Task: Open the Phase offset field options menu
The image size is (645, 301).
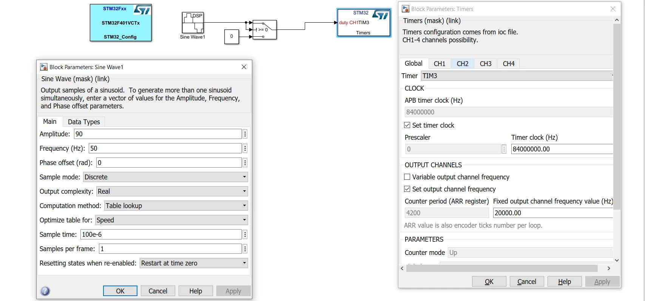Action: tap(245, 163)
